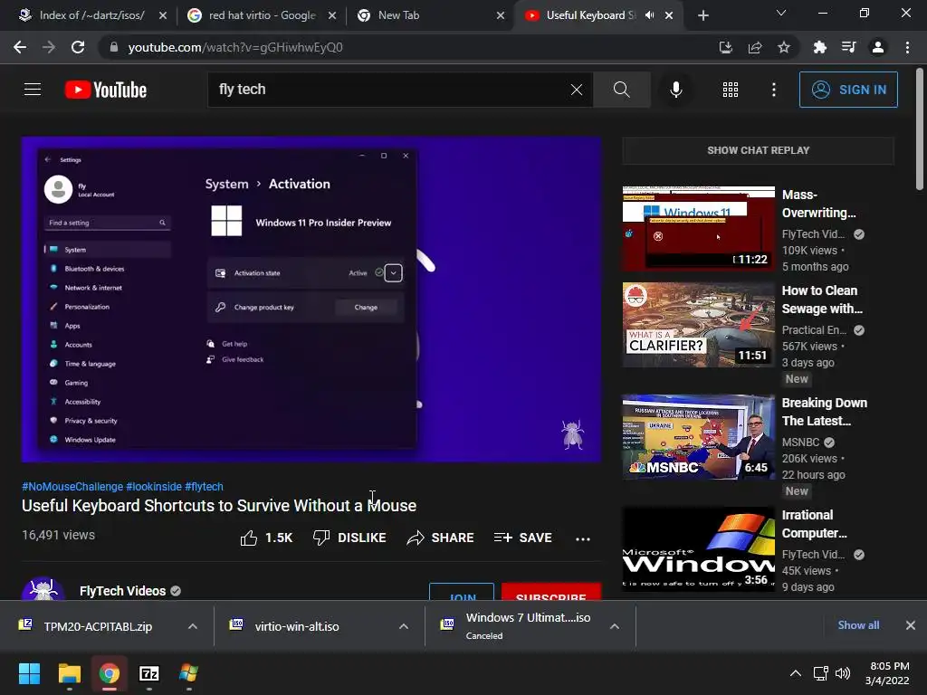The height and width of the screenshot is (695, 927).
Task: Open taskbar clock showing 8:05 PM
Action: pyautogui.click(x=887, y=673)
